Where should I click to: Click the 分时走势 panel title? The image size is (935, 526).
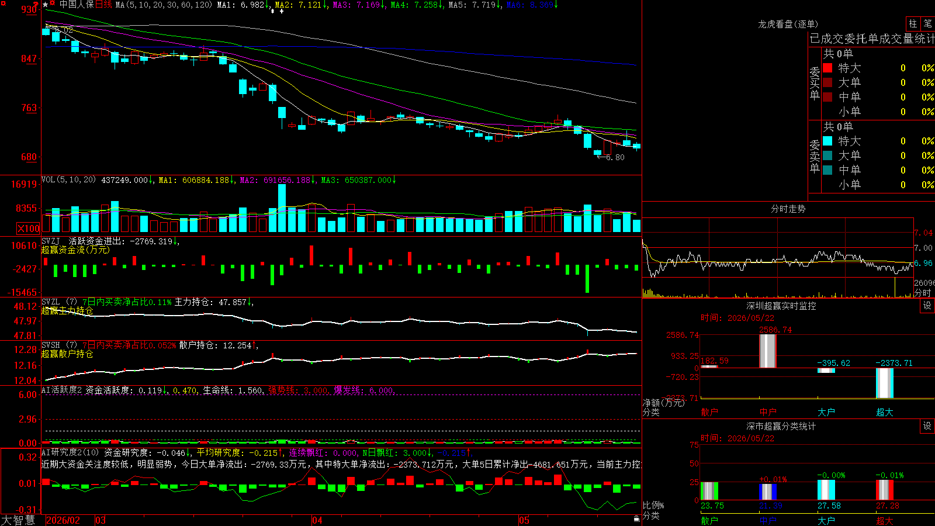point(788,209)
